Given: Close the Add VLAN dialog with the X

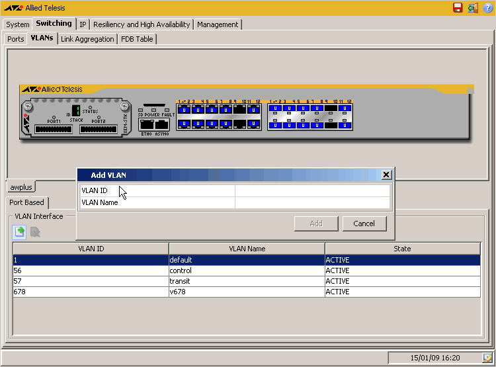Looking at the screenshot, I should click(386, 175).
